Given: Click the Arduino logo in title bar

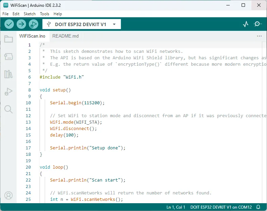Looking at the screenshot, I should click(x=6, y=5).
